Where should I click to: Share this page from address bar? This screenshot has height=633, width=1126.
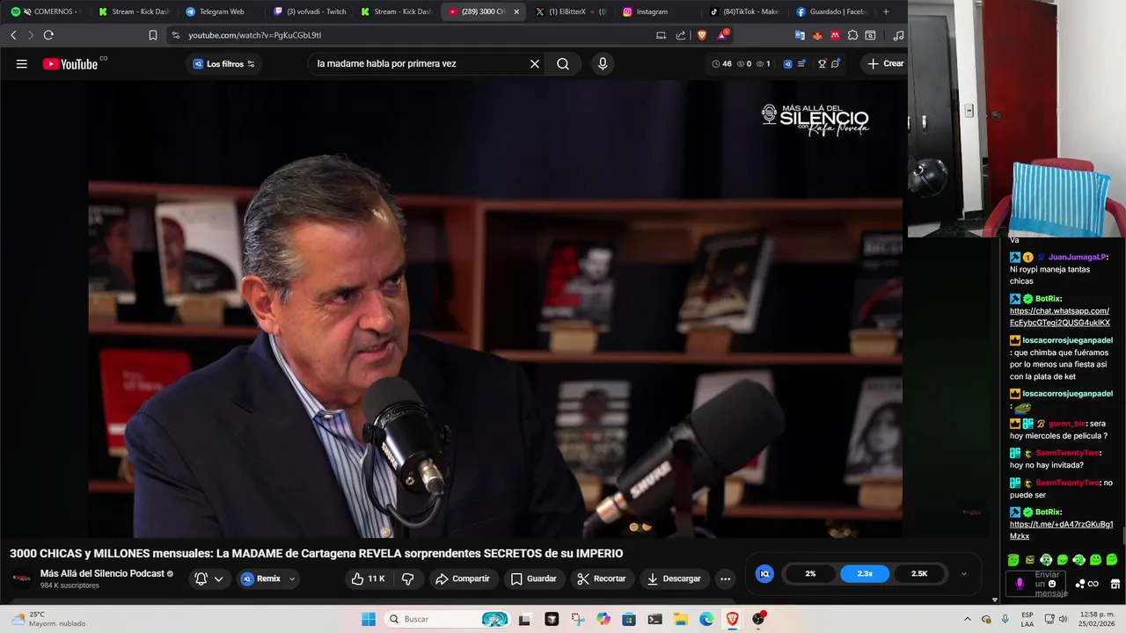pyautogui.click(x=681, y=35)
